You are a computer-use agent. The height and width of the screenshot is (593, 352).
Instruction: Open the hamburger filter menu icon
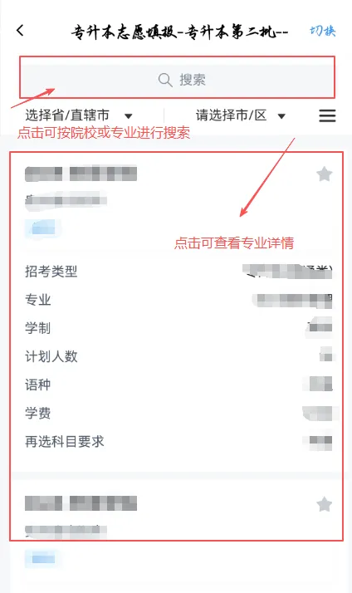click(x=327, y=115)
